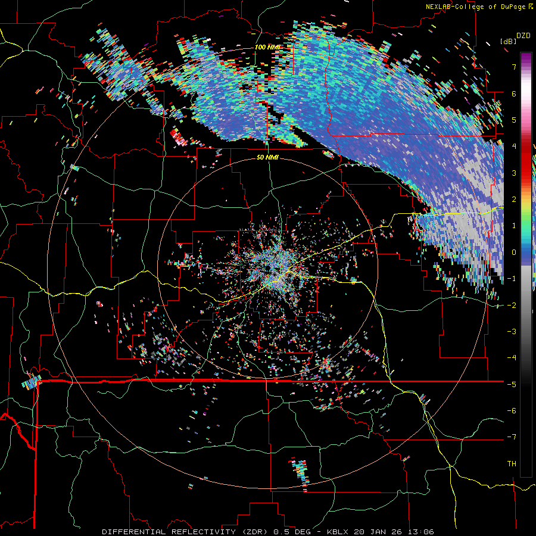Click the -1 value on the color scale
The height and width of the screenshot is (536, 536).
pos(512,279)
